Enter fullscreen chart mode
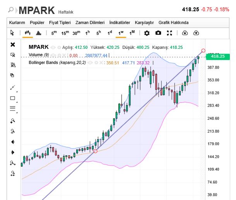This screenshot has width=236, height=200. click(169, 33)
